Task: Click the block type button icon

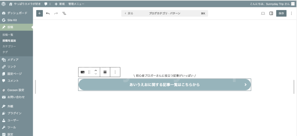Action: coord(82,72)
